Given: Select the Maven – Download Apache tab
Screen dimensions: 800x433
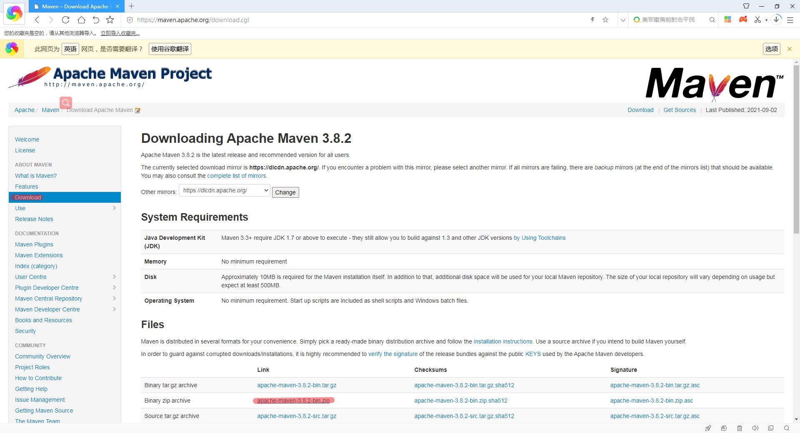Looking at the screenshot, I should click(x=76, y=6).
